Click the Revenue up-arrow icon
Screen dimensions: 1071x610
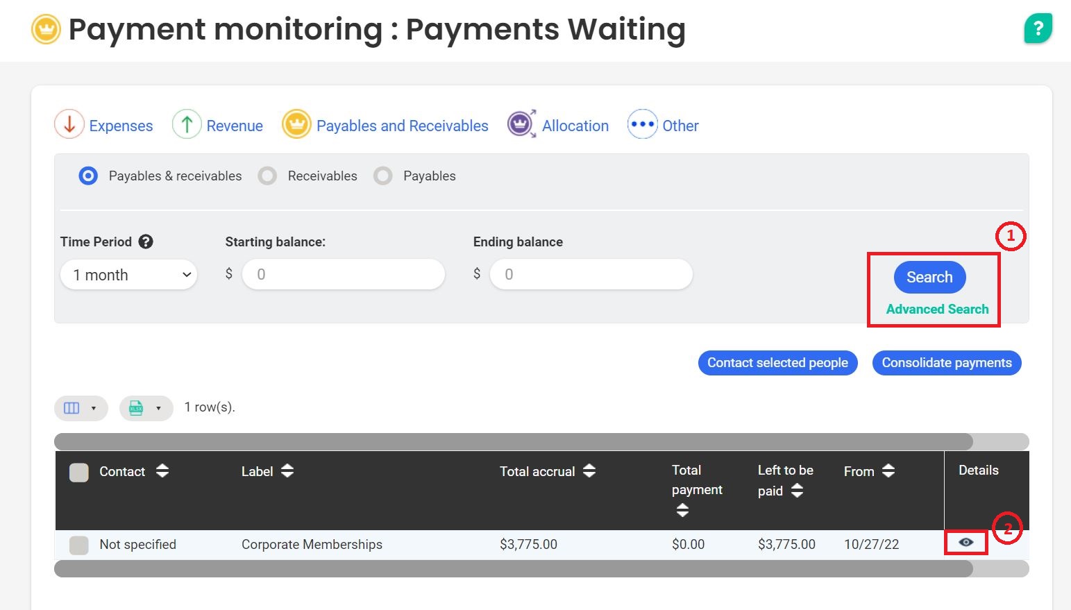187,125
